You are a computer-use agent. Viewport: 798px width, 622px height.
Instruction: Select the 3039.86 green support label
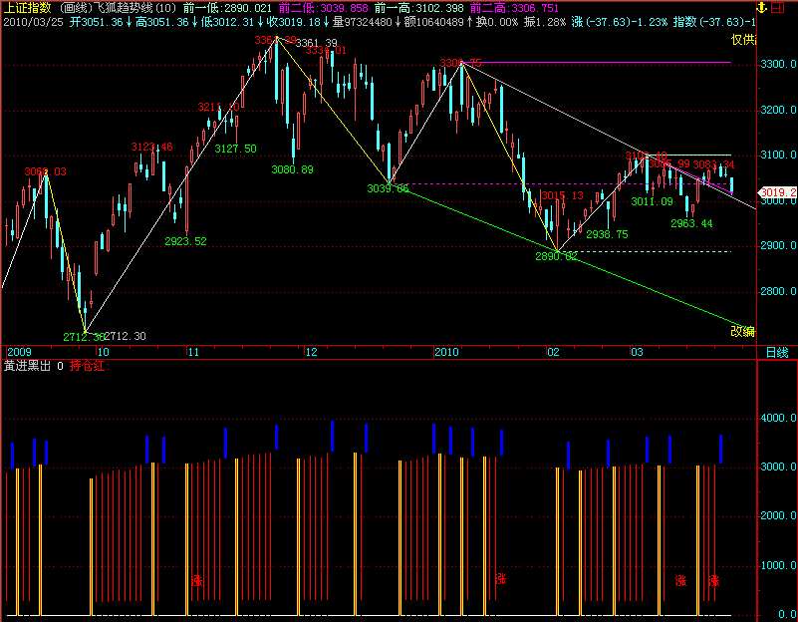(x=388, y=188)
